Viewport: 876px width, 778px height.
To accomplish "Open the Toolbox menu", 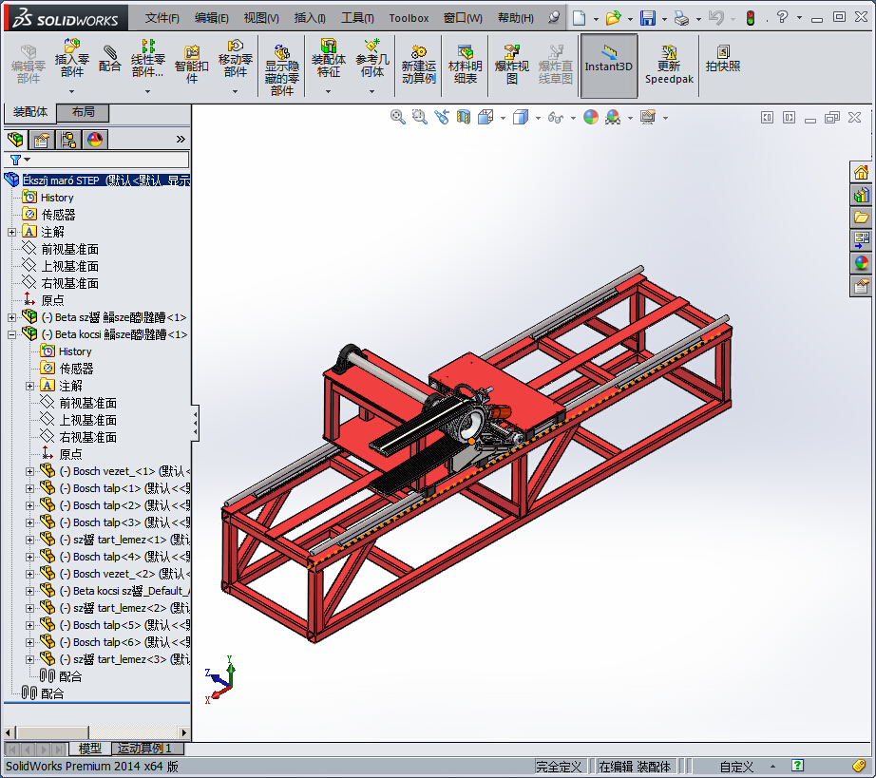I will point(409,18).
